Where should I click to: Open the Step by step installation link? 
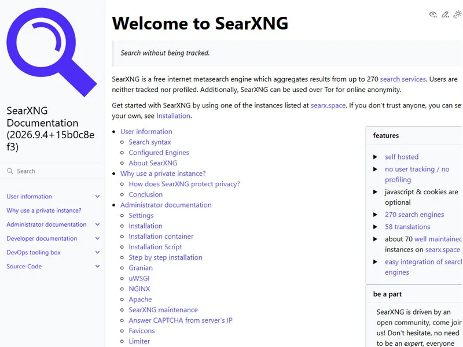[x=166, y=257]
